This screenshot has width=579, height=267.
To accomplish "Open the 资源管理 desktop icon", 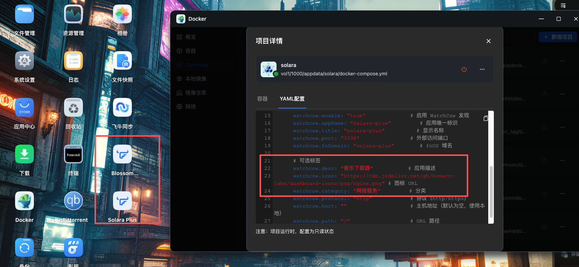I will 73,14.
